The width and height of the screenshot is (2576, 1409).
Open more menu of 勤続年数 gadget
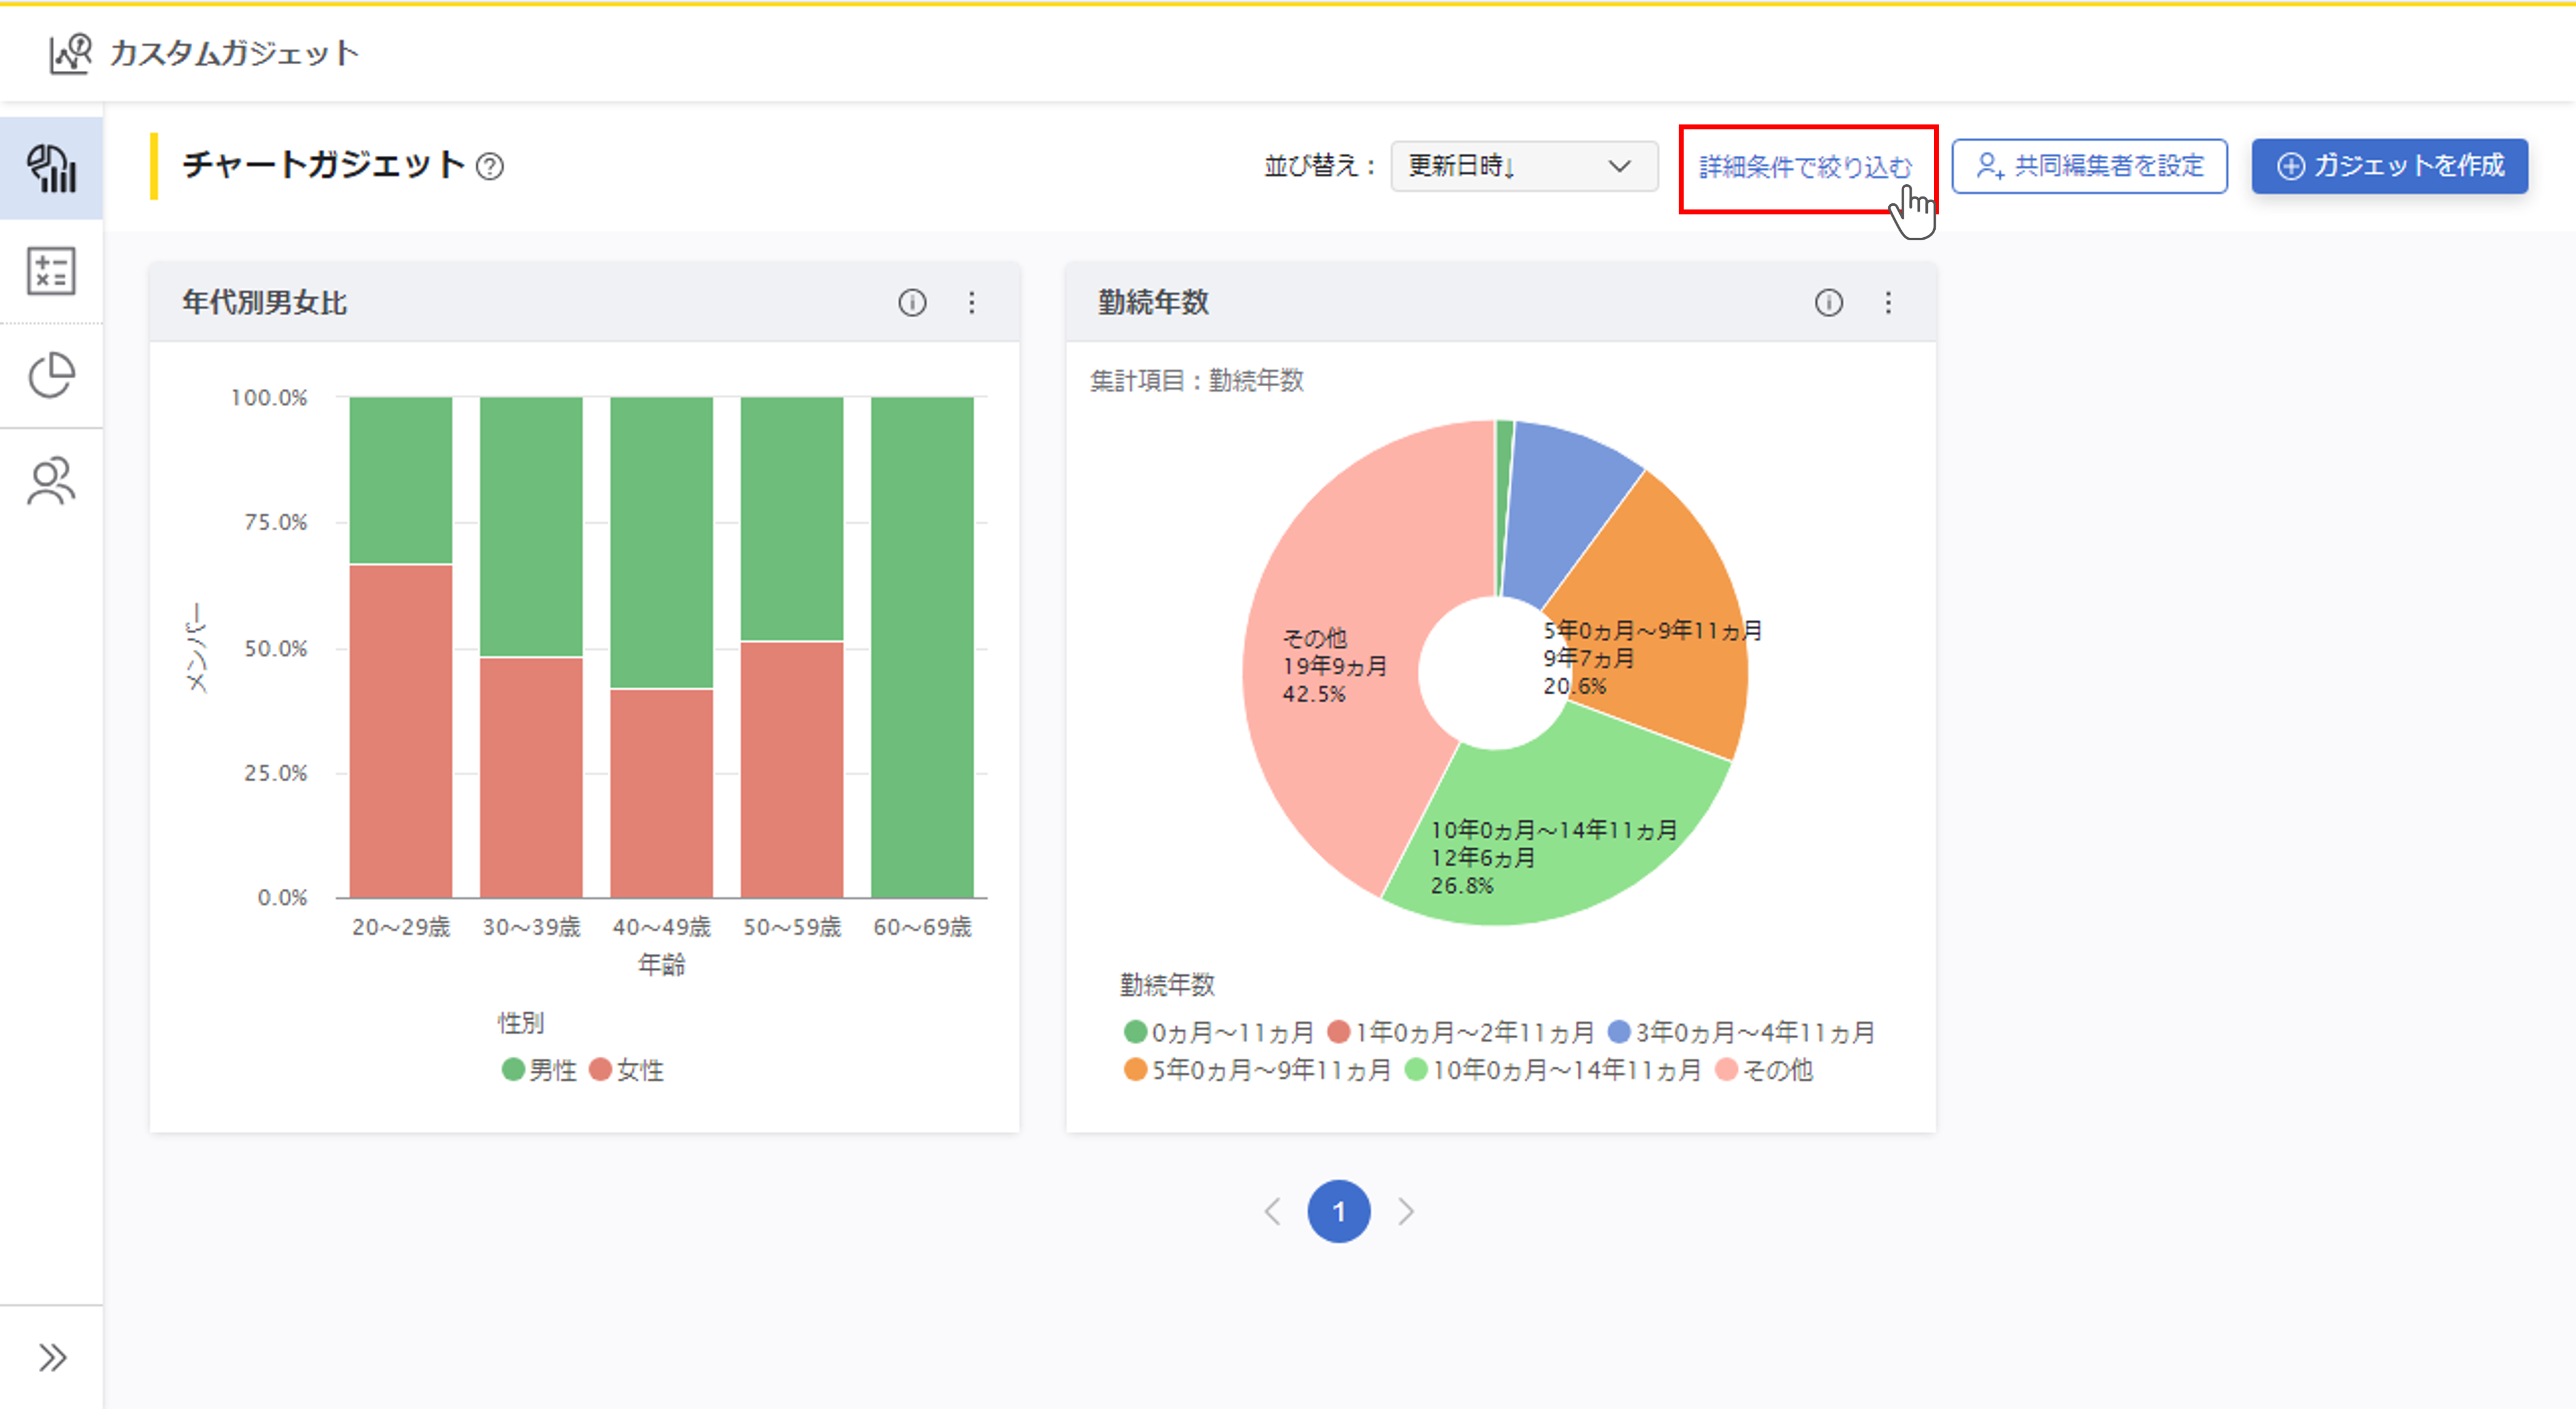click(x=1887, y=302)
